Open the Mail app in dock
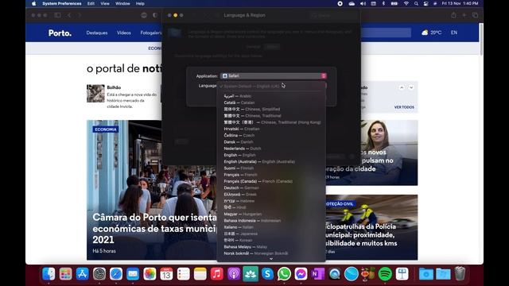 [x=133, y=274]
